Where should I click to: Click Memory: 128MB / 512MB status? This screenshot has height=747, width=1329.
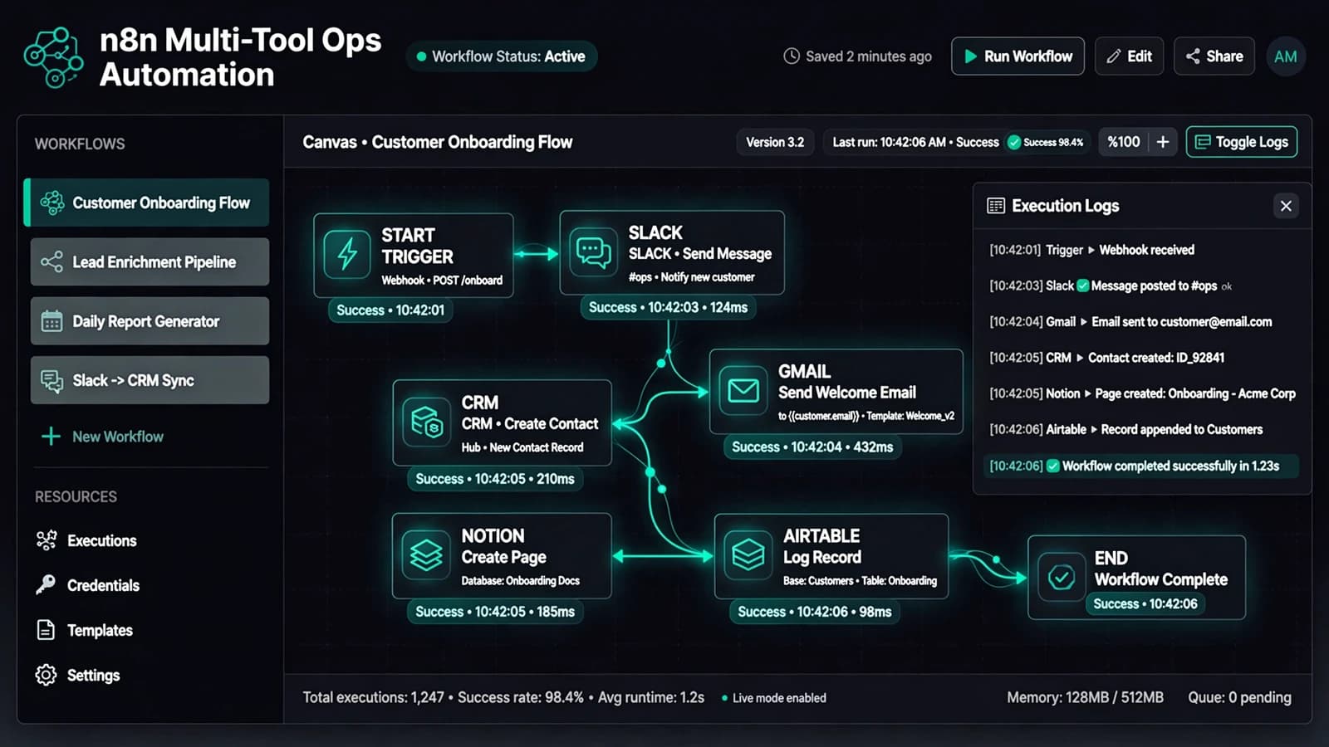[x=1085, y=698]
